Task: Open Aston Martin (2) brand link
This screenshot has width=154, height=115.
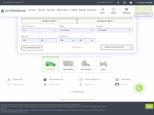Action: click(x=92, y=80)
